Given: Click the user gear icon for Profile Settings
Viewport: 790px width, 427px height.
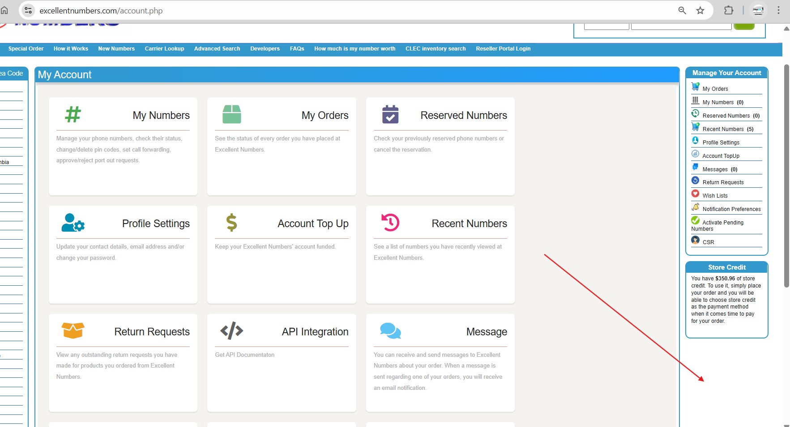Looking at the screenshot, I should pos(73,223).
